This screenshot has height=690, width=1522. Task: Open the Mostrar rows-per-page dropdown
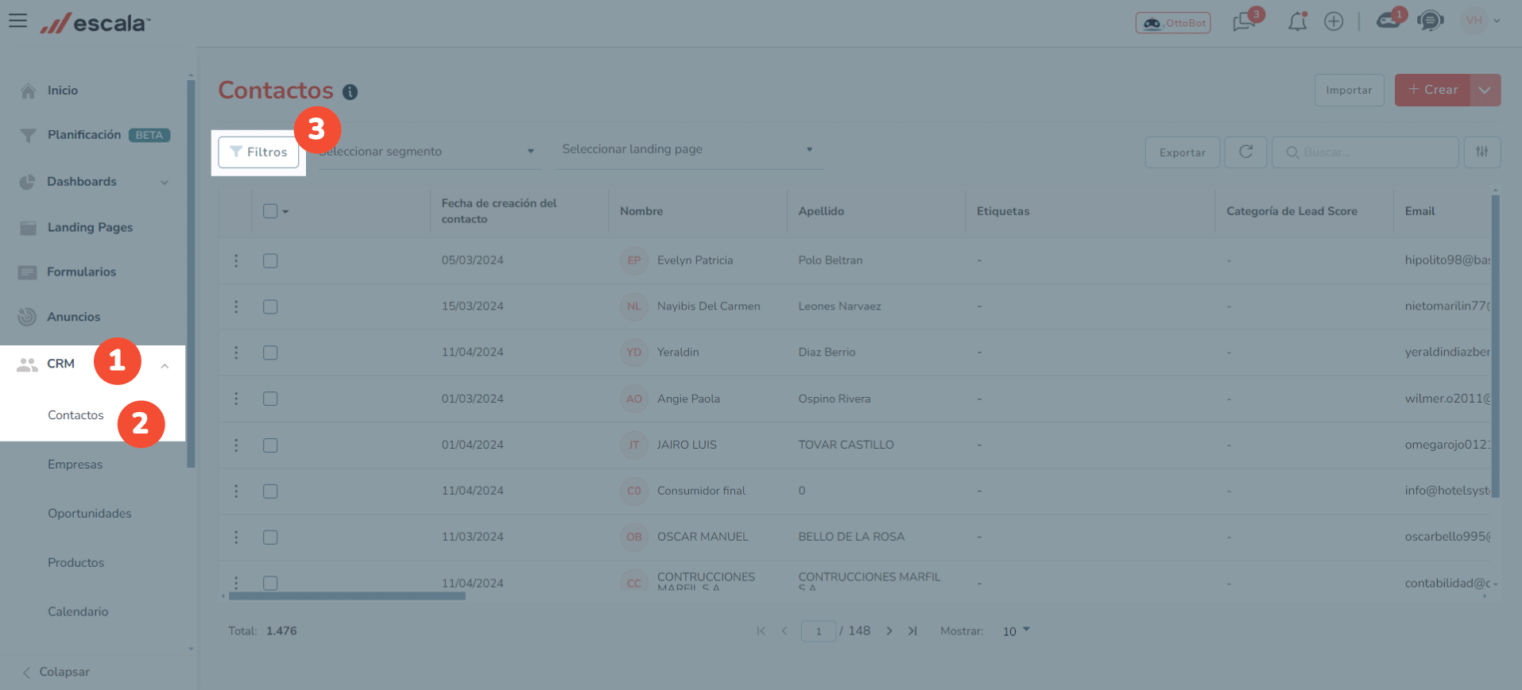[1016, 631]
